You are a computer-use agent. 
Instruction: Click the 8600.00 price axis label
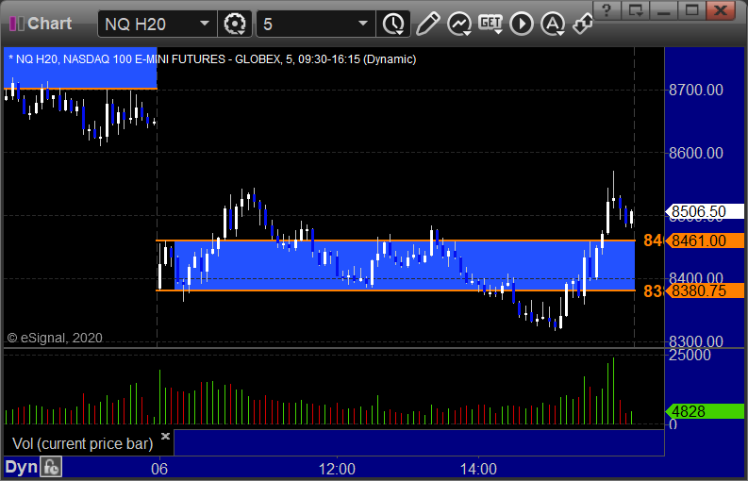point(696,153)
